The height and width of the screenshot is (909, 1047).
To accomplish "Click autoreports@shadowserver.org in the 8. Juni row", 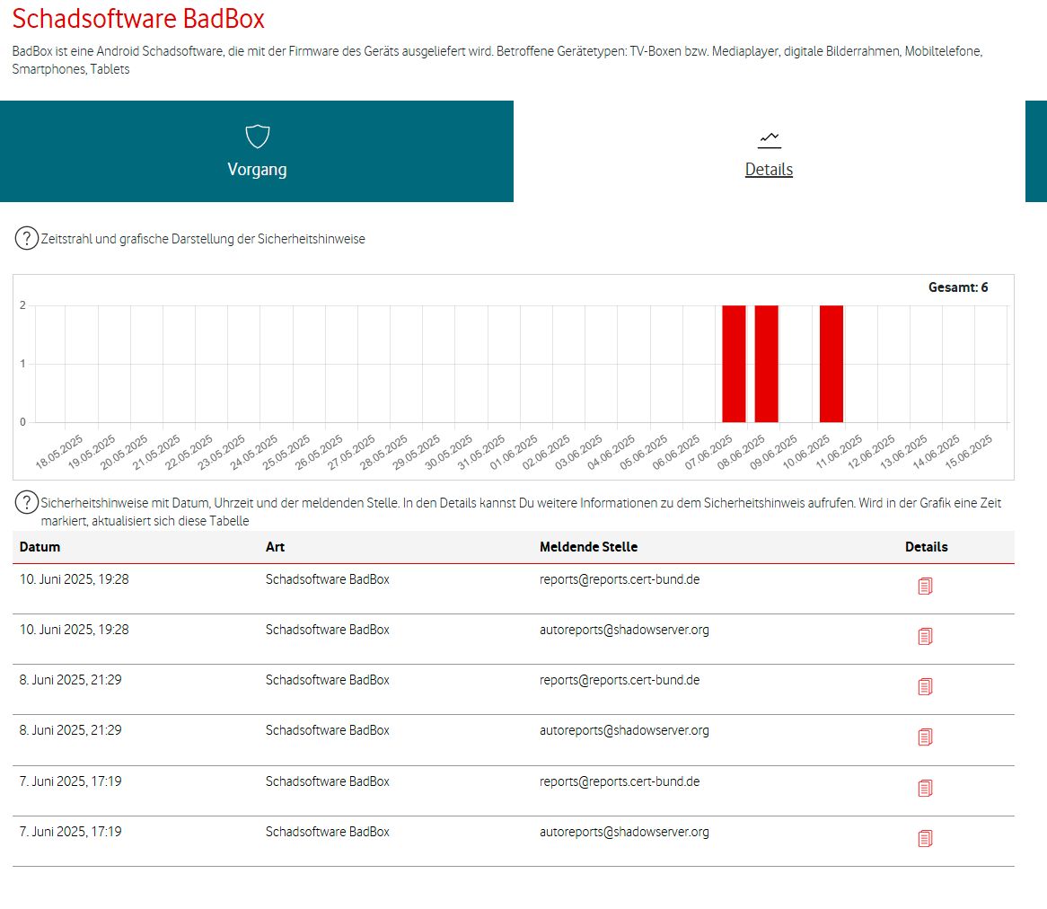I will coord(624,730).
